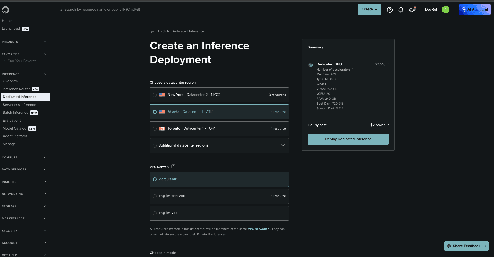Open the AI Assistant button
The image size is (494, 257).
[475, 10]
